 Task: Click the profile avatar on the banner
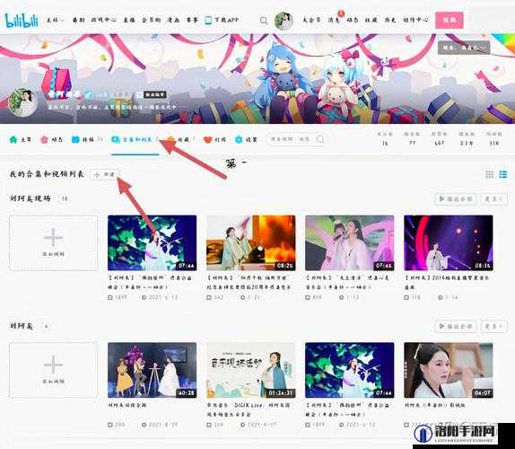pos(22,102)
